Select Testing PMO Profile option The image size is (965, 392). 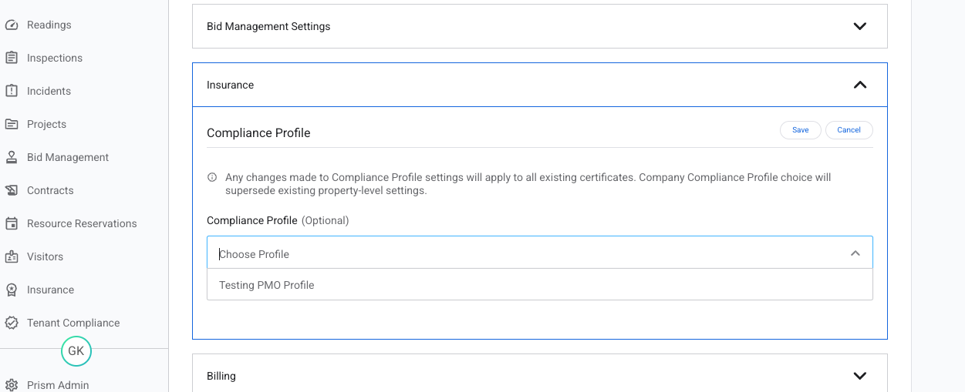267,285
